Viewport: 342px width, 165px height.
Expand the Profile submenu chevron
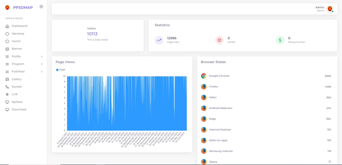coord(42,56)
